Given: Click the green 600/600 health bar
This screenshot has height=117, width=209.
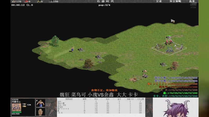Looking at the screenshot, I should [16, 112].
